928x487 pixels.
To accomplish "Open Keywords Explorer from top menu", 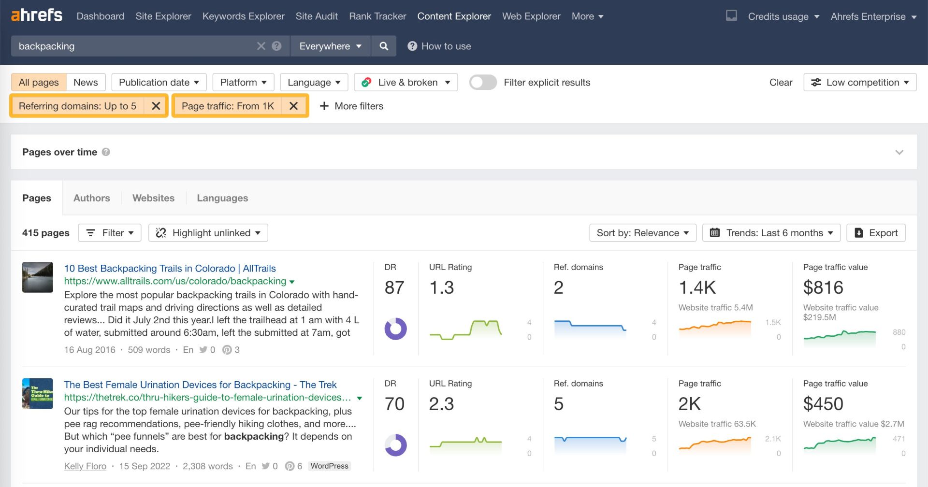I will click(243, 16).
